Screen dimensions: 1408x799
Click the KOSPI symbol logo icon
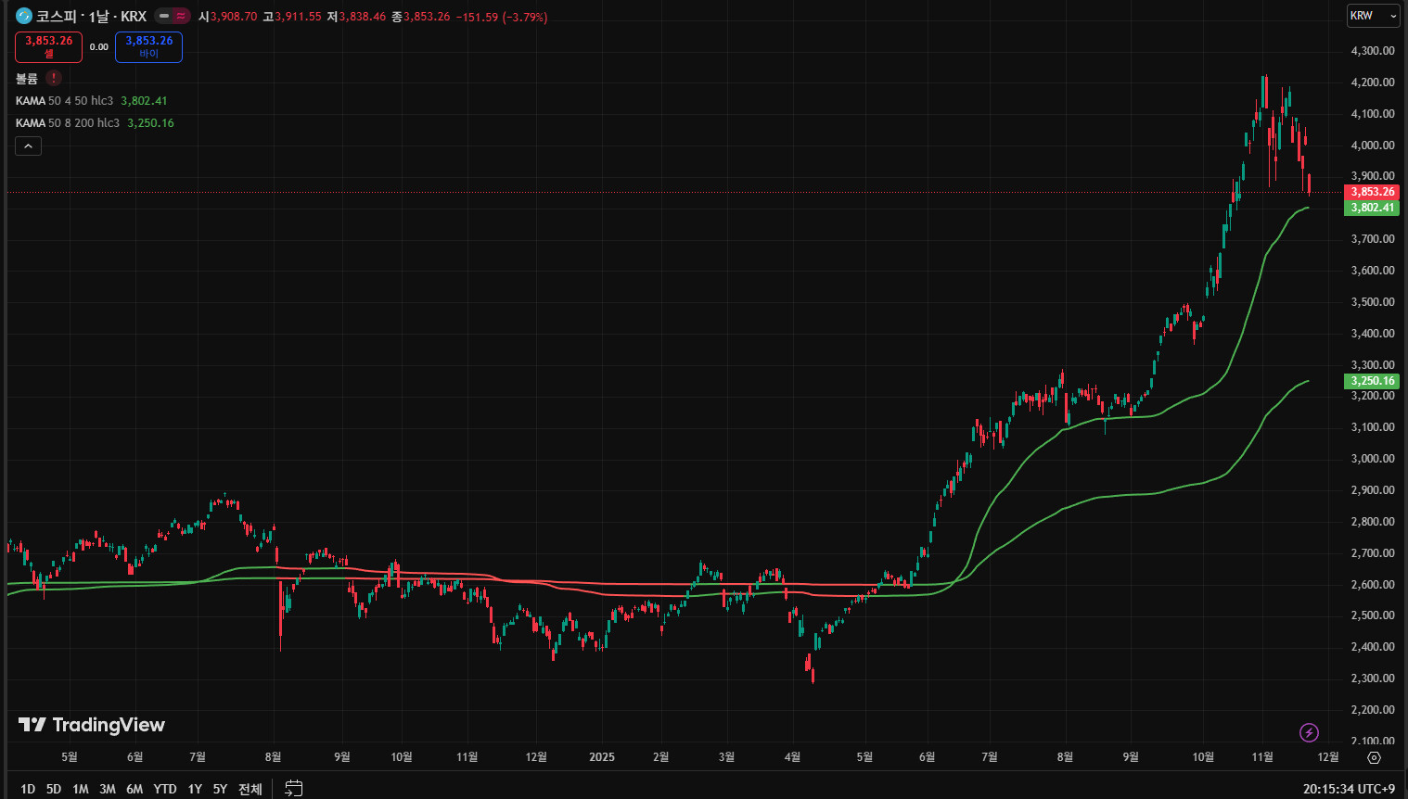coord(24,16)
